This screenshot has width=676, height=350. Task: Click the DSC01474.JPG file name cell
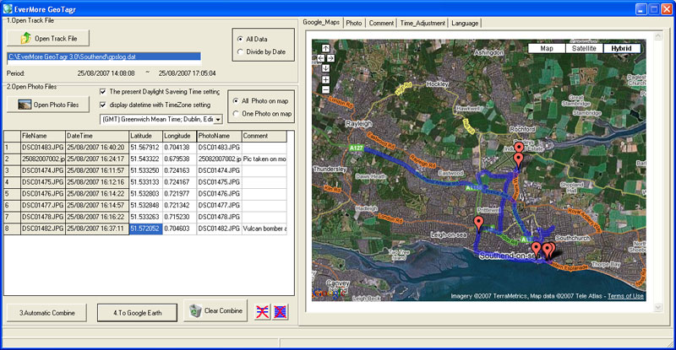coord(43,170)
